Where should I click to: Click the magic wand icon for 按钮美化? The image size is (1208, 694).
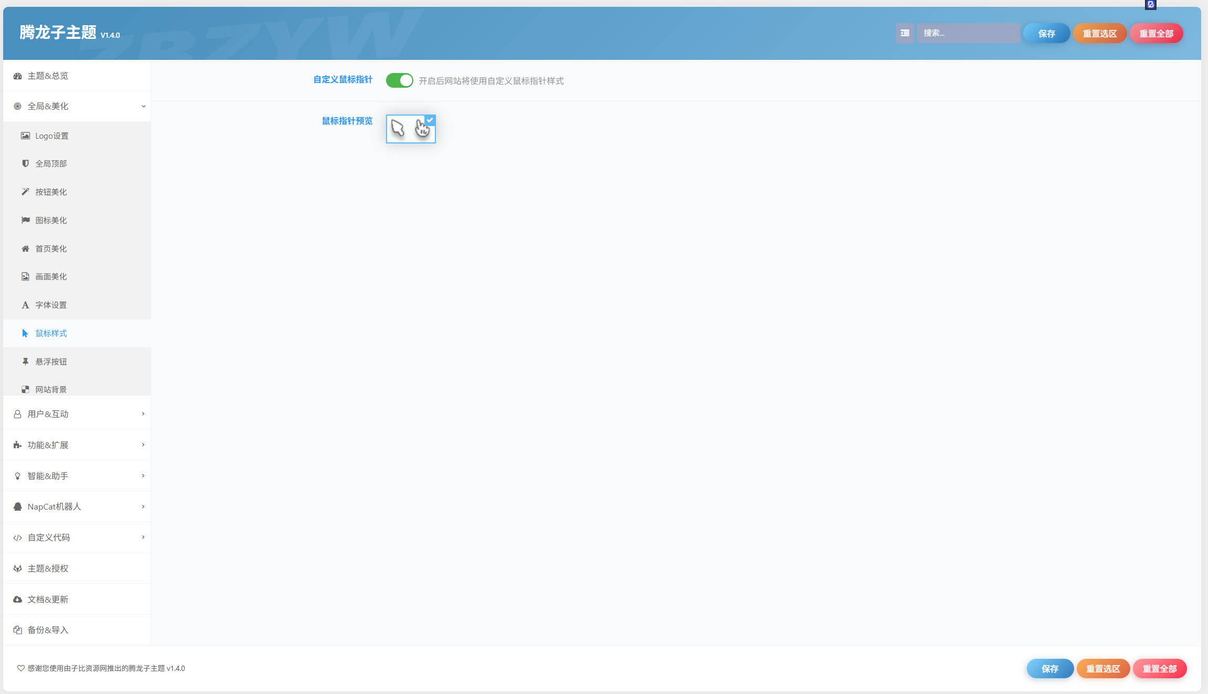[x=25, y=192]
